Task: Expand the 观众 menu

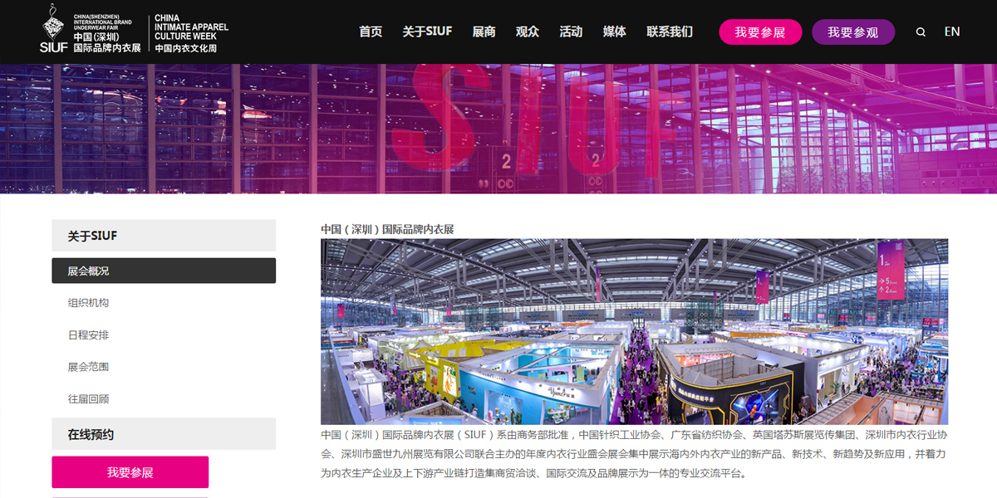Action: click(x=528, y=32)
